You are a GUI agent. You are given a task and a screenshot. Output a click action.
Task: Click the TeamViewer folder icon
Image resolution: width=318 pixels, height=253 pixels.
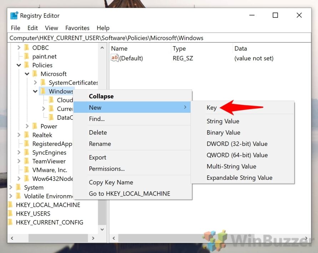(x=26, y=161)
